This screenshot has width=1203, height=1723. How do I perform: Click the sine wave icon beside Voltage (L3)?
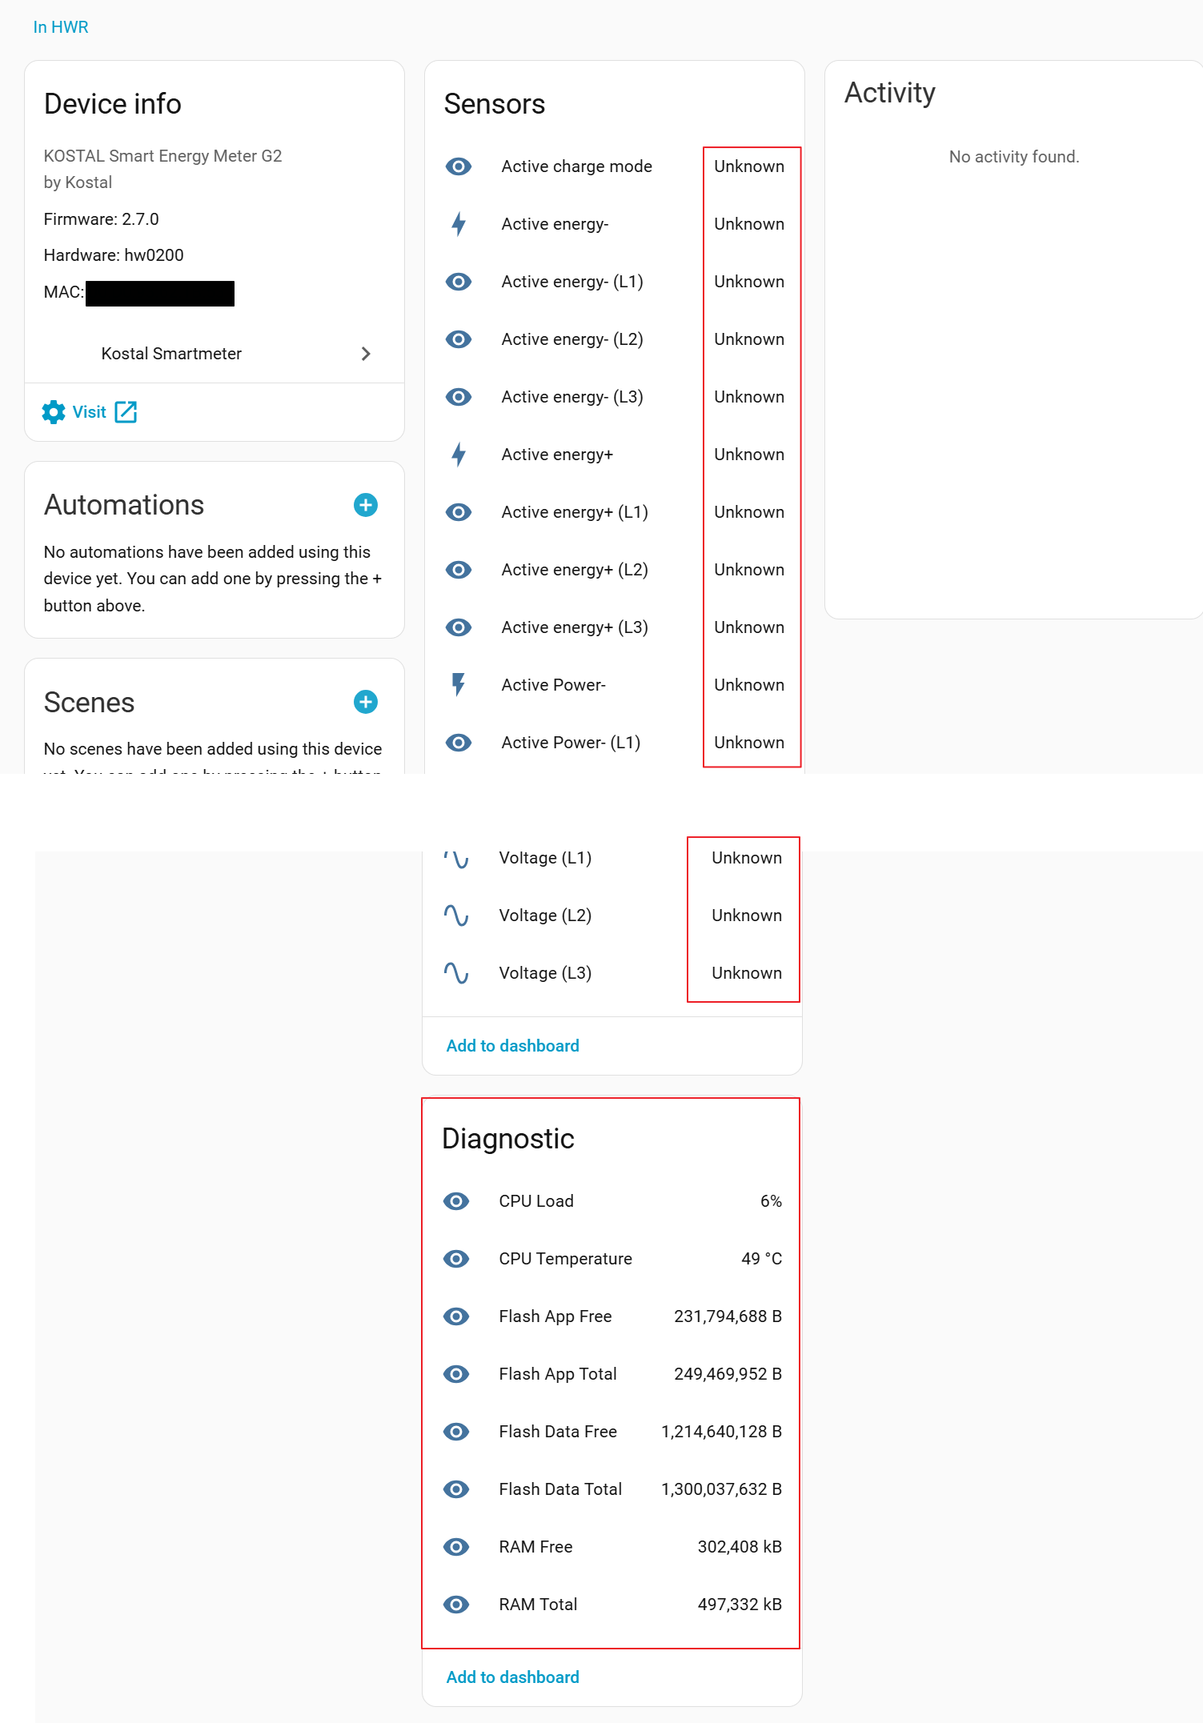[x=456, y=973]
